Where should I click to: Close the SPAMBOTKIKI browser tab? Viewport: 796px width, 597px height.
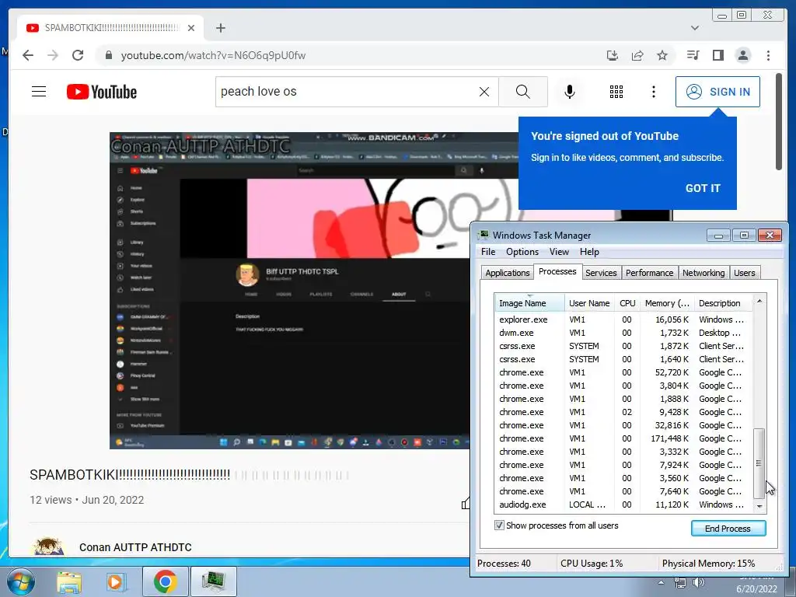pos(191,28)
